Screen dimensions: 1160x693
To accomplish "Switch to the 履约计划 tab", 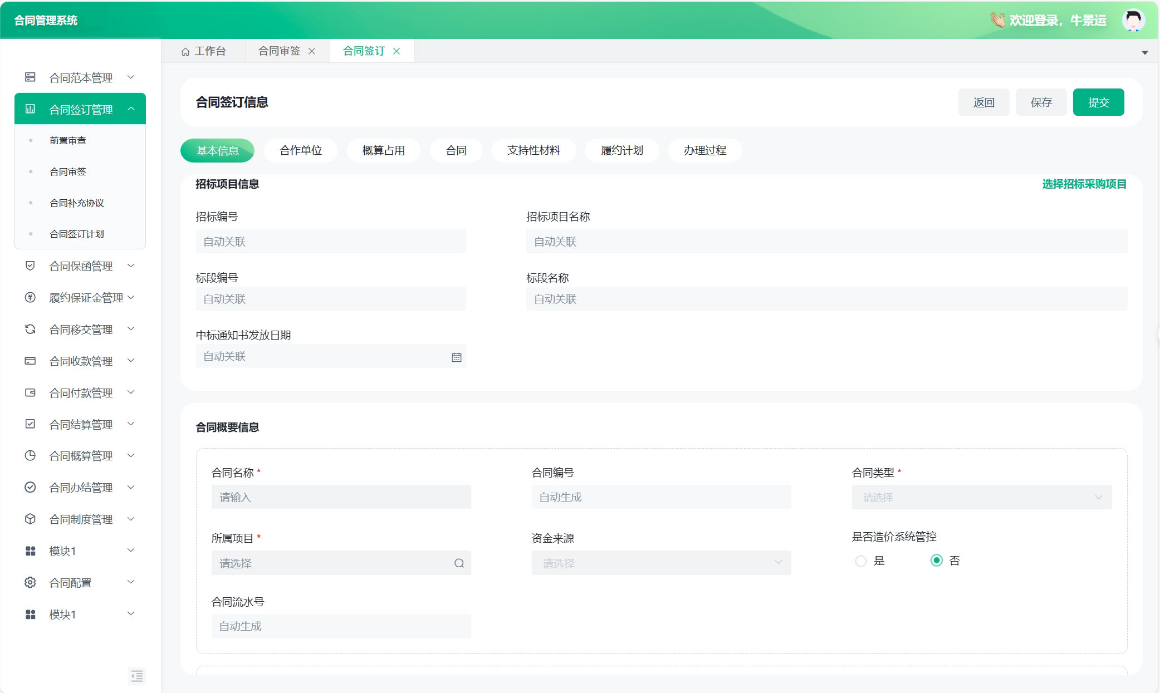I will coord(621,150).
